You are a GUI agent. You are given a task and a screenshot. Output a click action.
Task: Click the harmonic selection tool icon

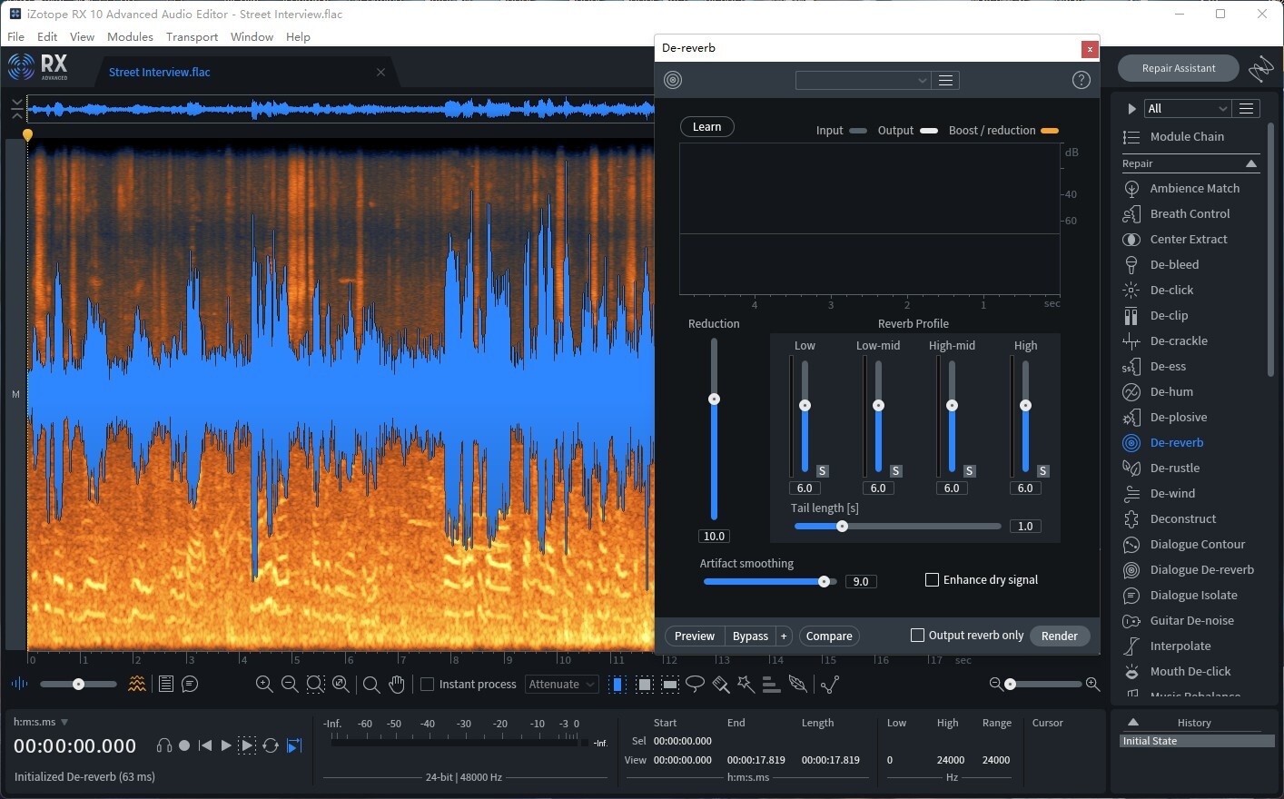[772, 685]
